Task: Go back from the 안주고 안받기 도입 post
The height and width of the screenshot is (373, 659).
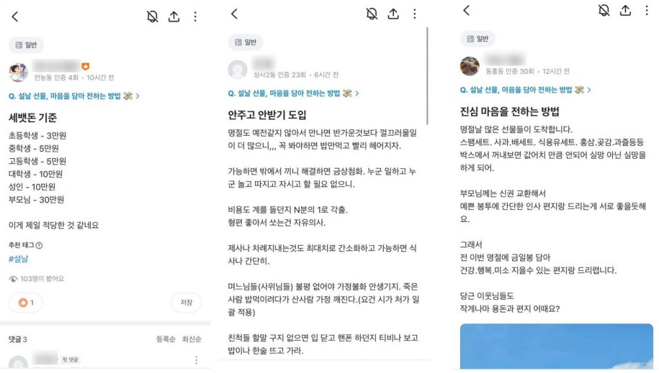Action: [234, 14]
